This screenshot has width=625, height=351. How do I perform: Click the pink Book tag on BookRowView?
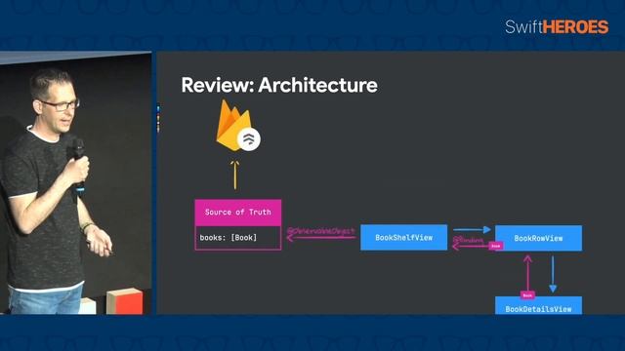click(x=496, y=247)
